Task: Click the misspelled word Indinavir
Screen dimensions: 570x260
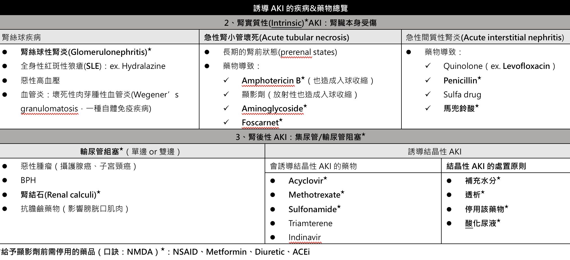Action: pos(305,237)
